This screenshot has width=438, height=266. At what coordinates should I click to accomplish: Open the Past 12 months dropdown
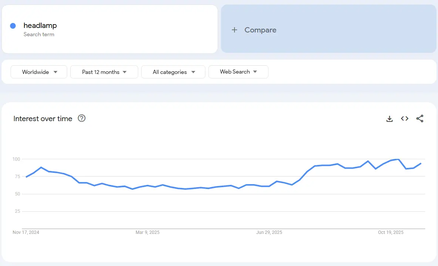(104, 72)
